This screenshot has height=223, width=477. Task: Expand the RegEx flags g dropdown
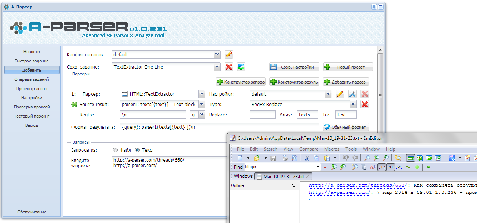point(202,115)
